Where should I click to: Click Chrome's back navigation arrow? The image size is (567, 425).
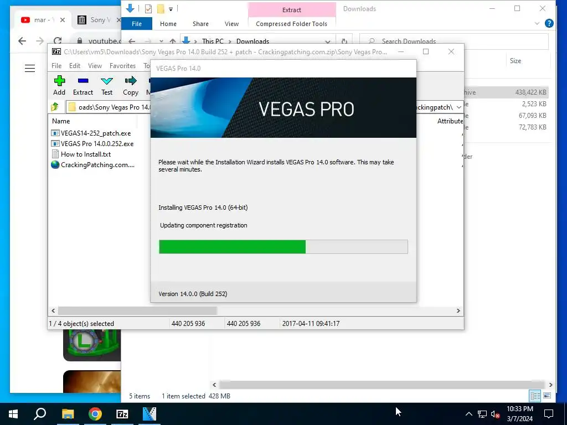[x=22, y=41]
